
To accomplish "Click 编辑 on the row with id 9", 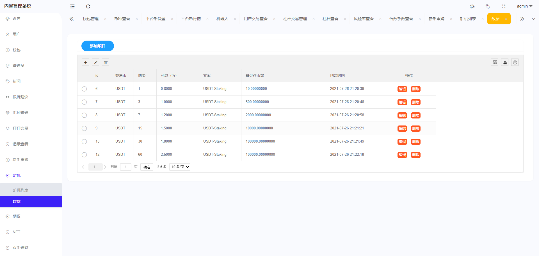I will pyautogui.click(x=402, y=128).
